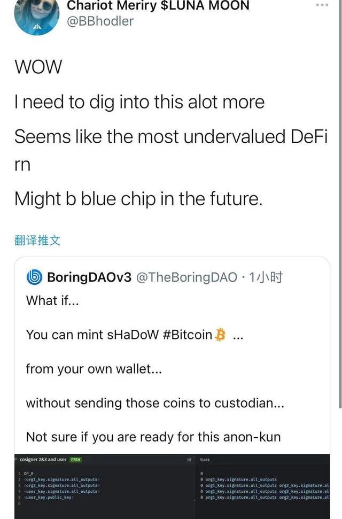
Task: Click the 'cosigner 2&3 and user' label
Action: click(43, 460)
